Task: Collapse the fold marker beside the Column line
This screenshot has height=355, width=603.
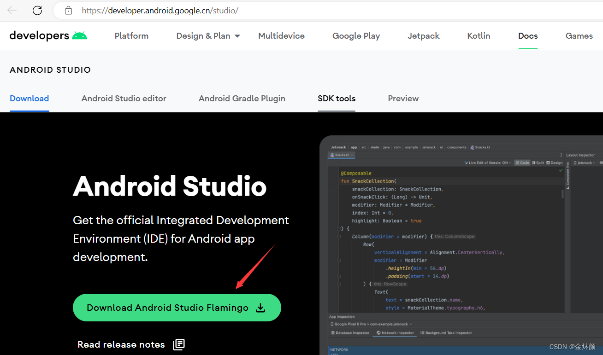Action: point(339,237)
